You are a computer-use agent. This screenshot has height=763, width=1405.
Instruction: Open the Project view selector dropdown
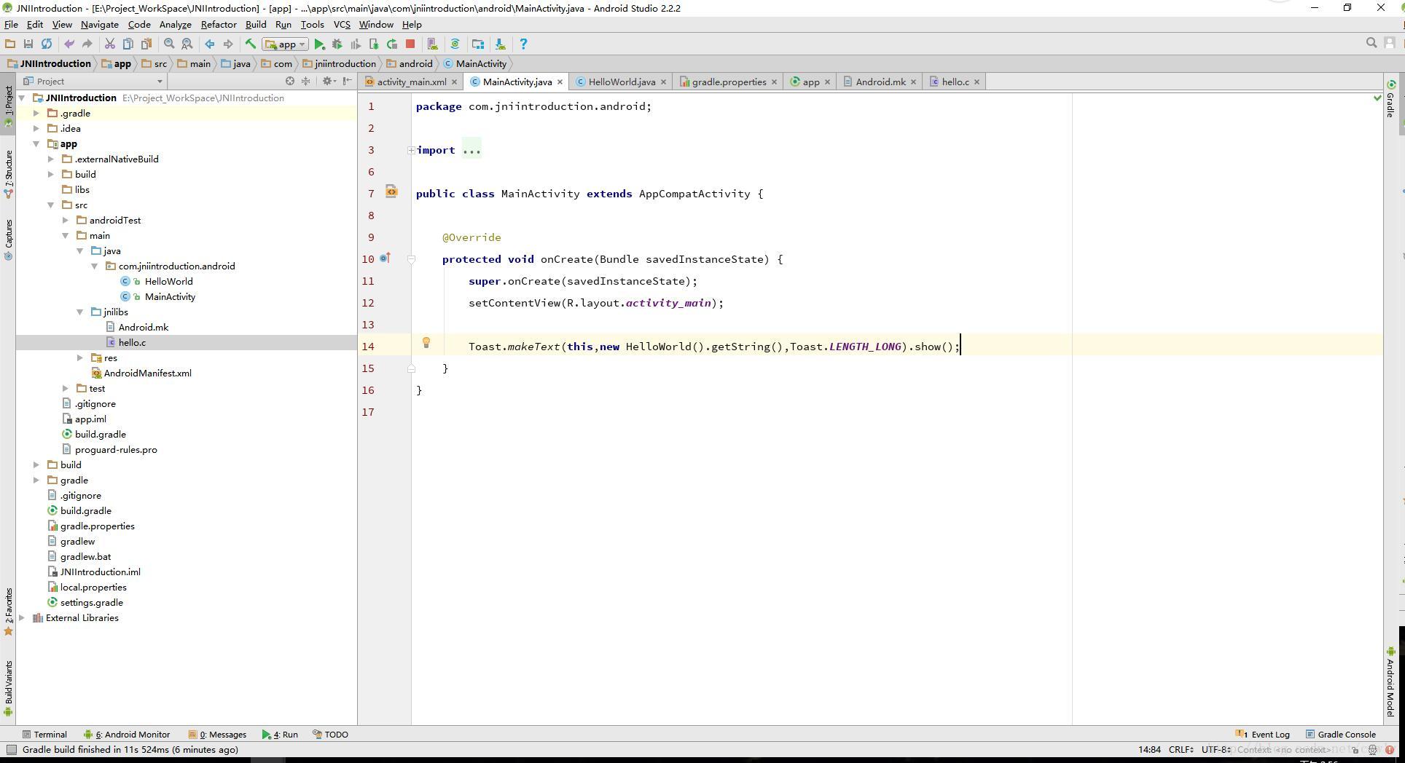click(x=93, y=81)
